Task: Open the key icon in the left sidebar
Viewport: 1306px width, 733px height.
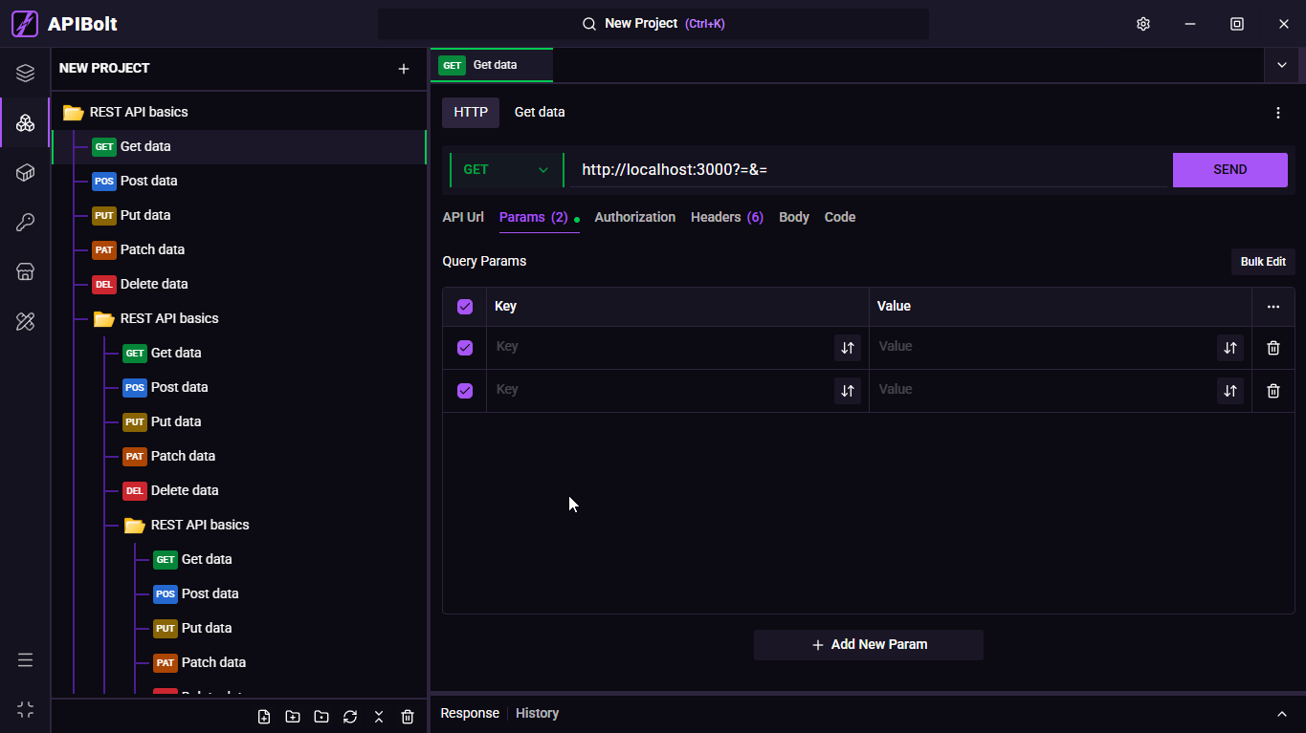Action: tap(26, 223)
